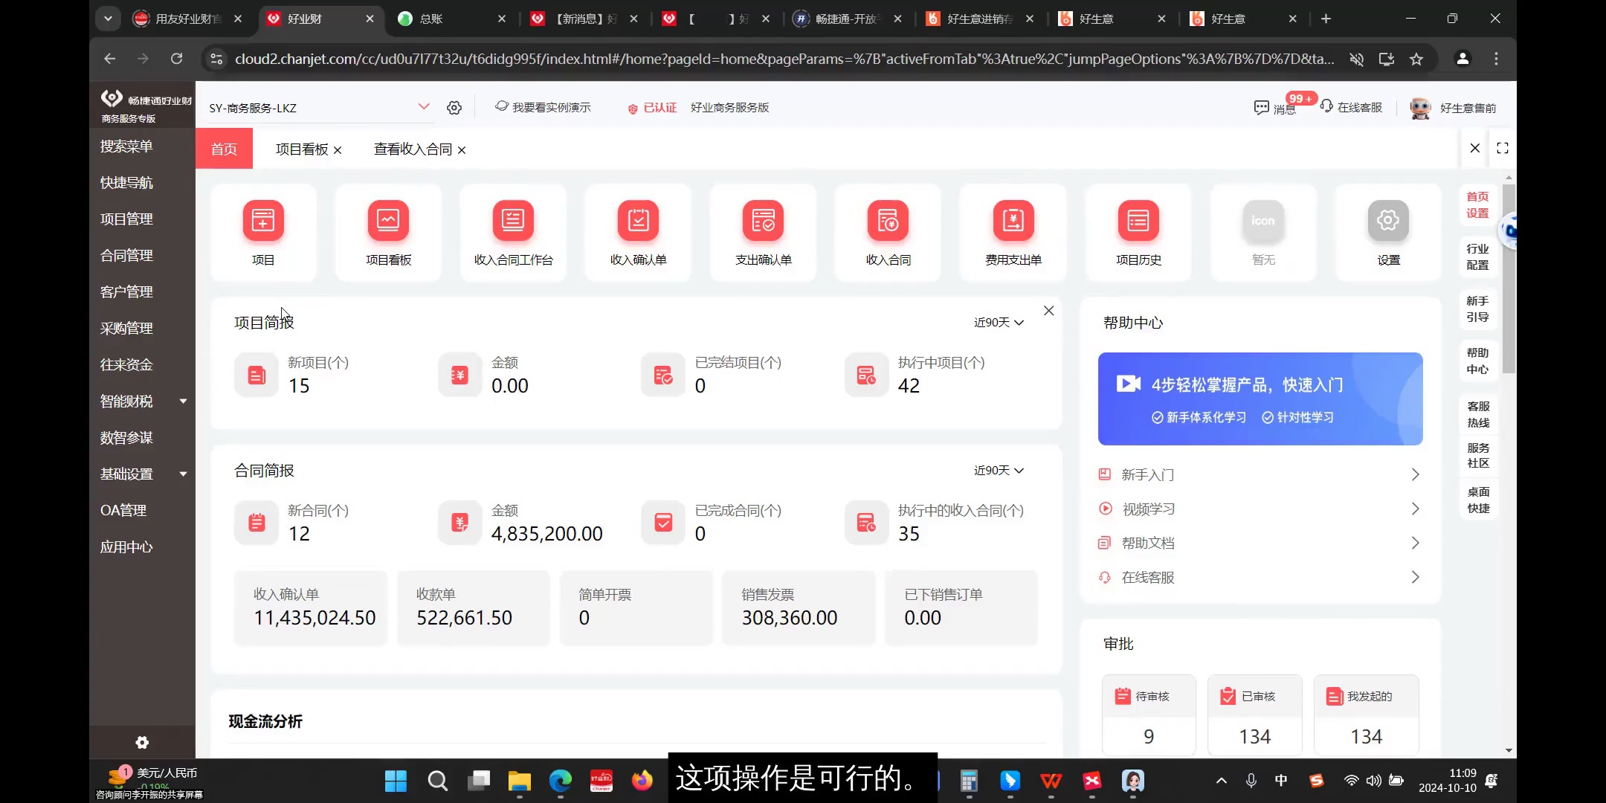Open the 支出确认单 icon
This screenshot has width=1606, height=803.
[x=762, y=220]
